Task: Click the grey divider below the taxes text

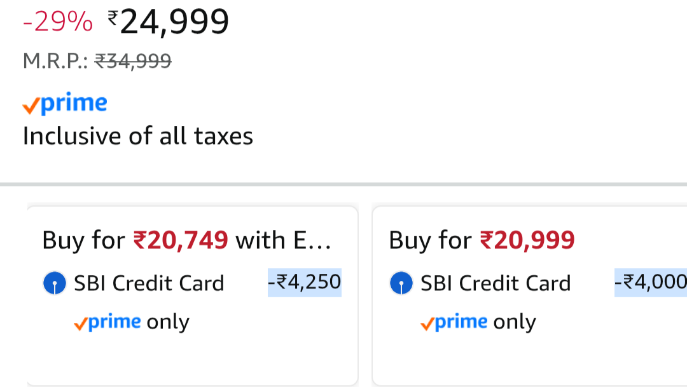Action: click(x=343, y=184)
